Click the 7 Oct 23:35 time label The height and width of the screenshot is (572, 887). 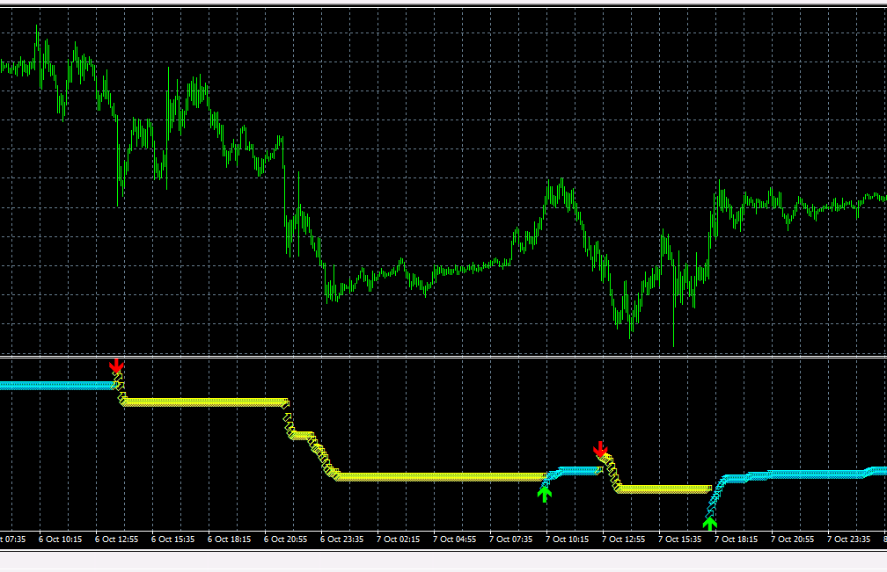(x=850, y=539)
